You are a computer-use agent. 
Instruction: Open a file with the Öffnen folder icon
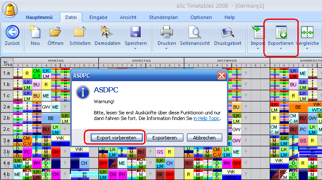point(55,32)
